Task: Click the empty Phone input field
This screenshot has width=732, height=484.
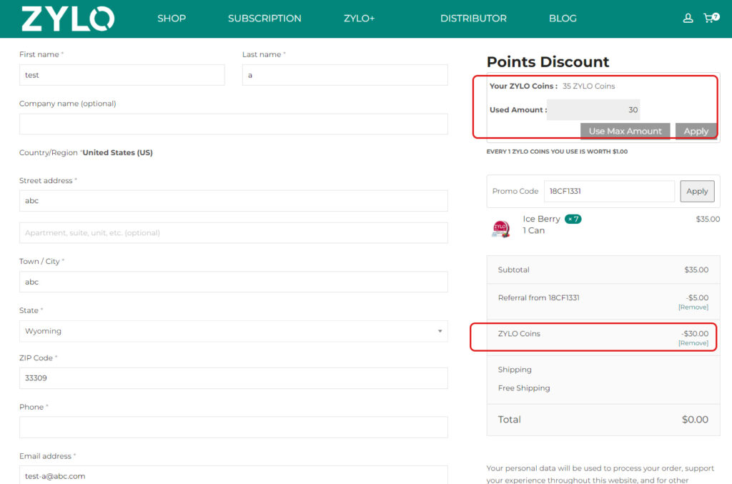Action: point(233,428)
